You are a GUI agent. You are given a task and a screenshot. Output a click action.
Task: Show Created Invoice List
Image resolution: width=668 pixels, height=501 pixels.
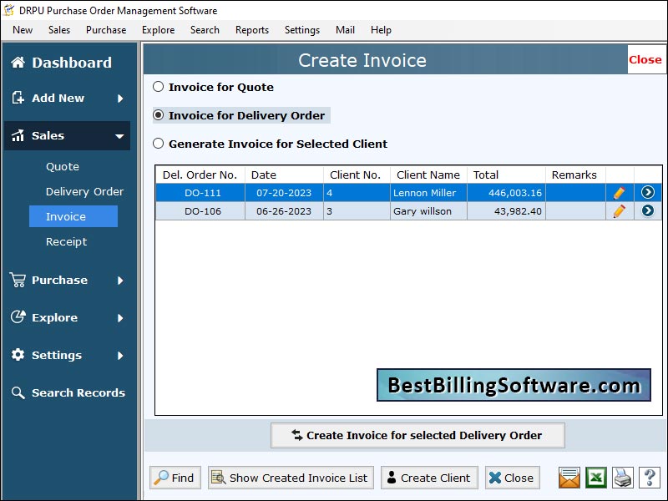pos(290,478)
